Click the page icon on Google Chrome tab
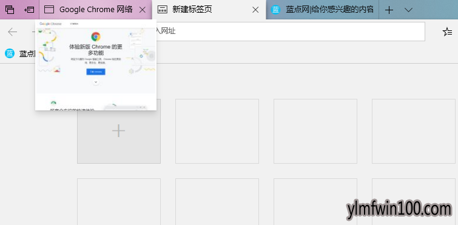 click(x=49, y=10)
